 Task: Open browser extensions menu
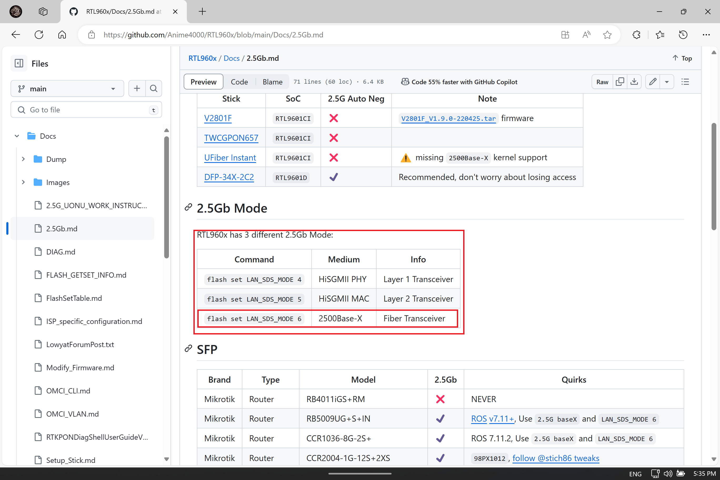coord(636,35)
